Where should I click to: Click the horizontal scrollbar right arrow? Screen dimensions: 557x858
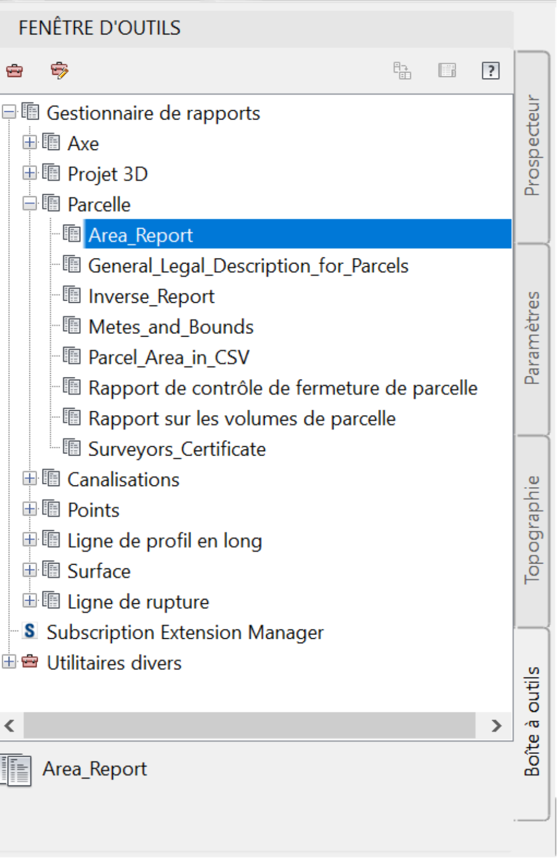pyautogui.click(x=497, y=726)
